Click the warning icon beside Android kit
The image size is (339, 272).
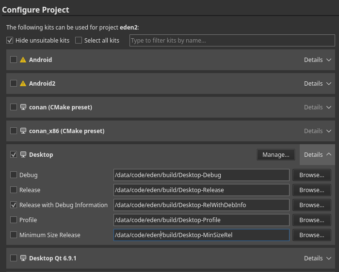[23, 60]
